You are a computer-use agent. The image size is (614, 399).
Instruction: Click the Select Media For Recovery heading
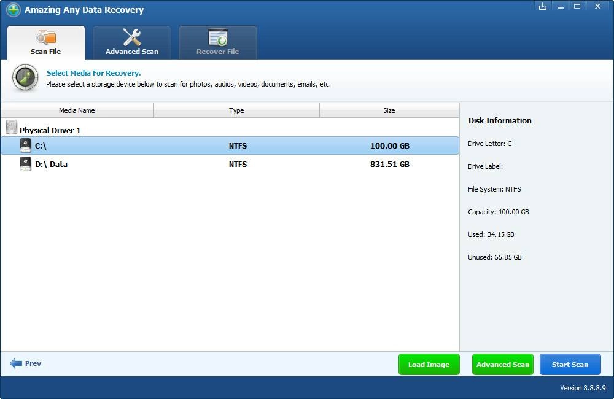(x=93, y=73)
